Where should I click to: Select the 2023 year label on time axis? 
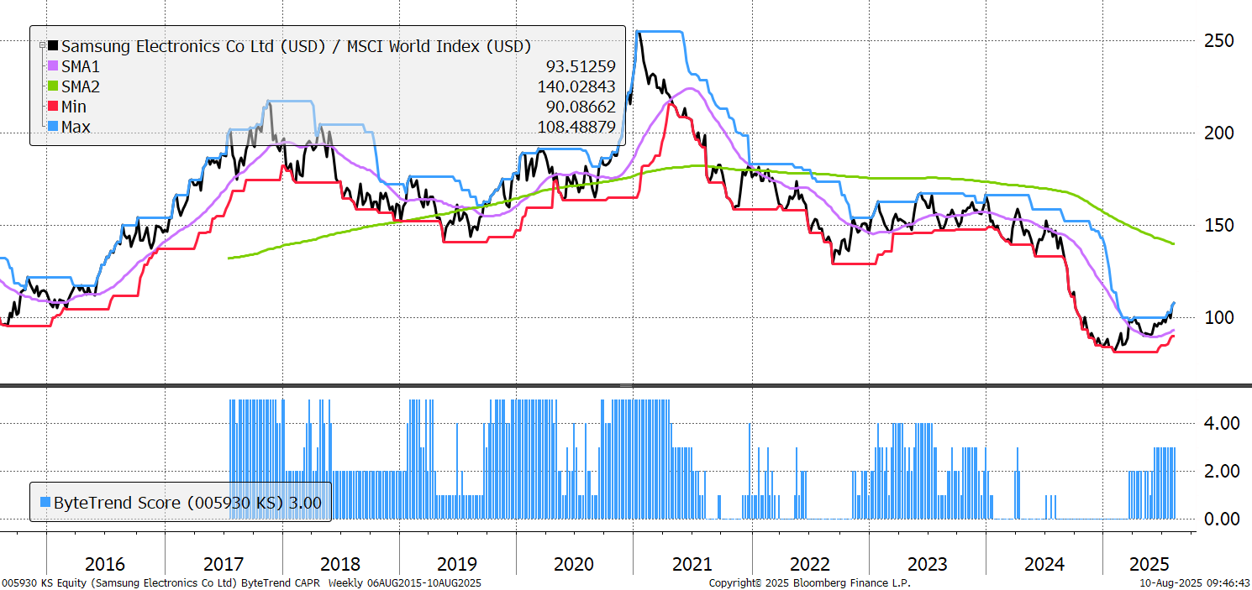(x=927, y=564)
